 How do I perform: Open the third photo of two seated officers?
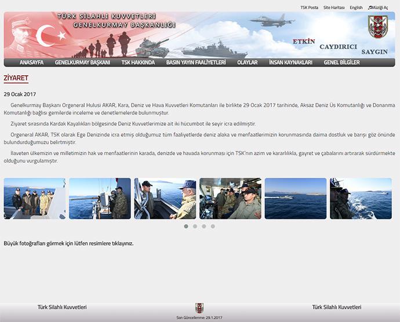point(165,198)
